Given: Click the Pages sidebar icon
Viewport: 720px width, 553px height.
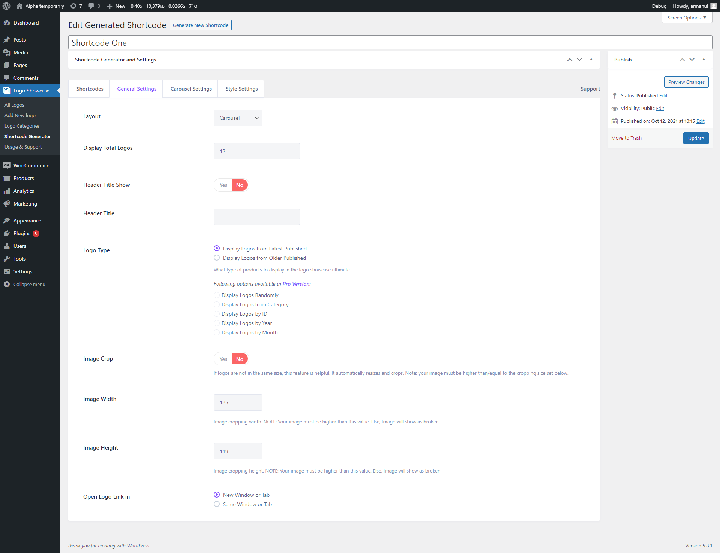Looking at the screenshot, I should [7, 65].
